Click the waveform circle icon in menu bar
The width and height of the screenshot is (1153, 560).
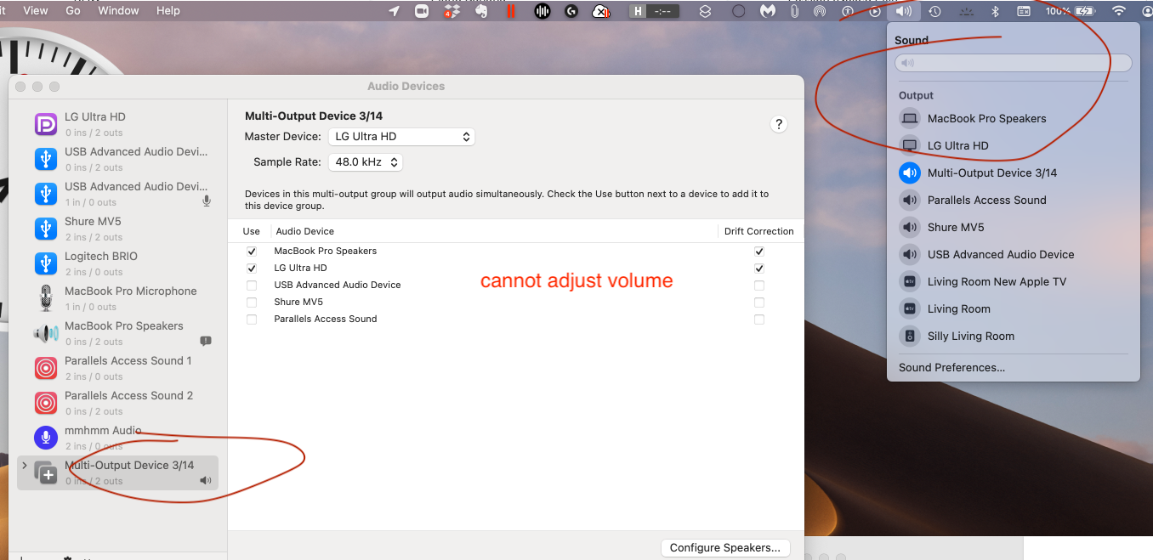pyautogui.click(x=542, y=11)
